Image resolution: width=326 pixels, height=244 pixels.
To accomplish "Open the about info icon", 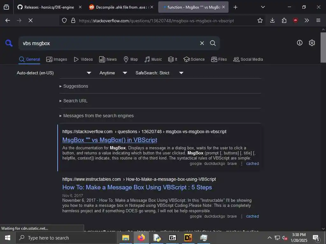I will click(x=300, y=43).
